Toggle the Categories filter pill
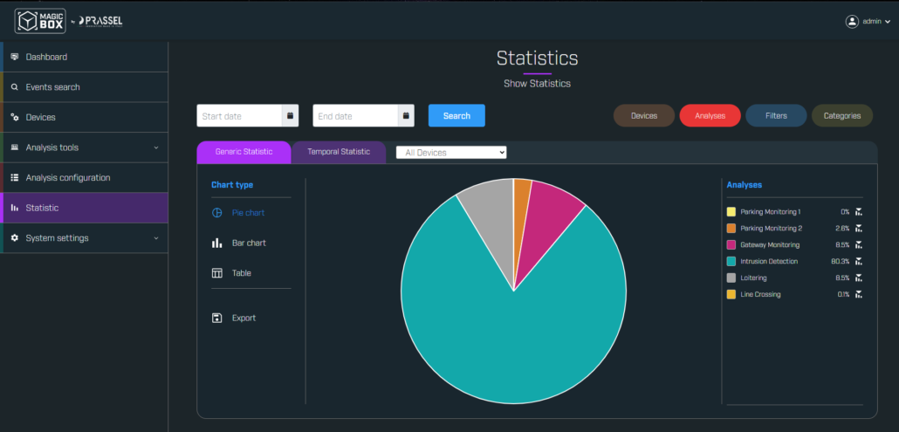 click(x=841, y=115)
